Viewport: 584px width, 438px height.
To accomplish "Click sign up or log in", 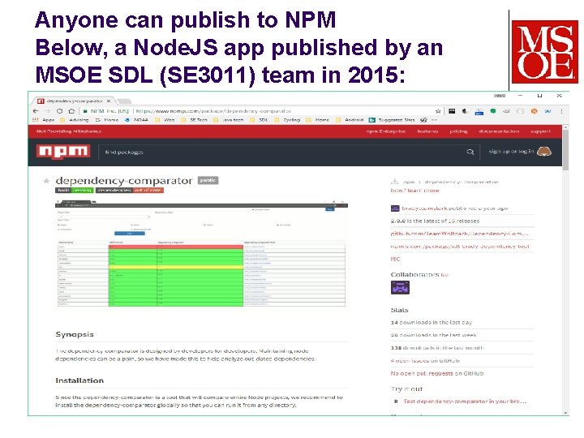I will click(511, 151).
